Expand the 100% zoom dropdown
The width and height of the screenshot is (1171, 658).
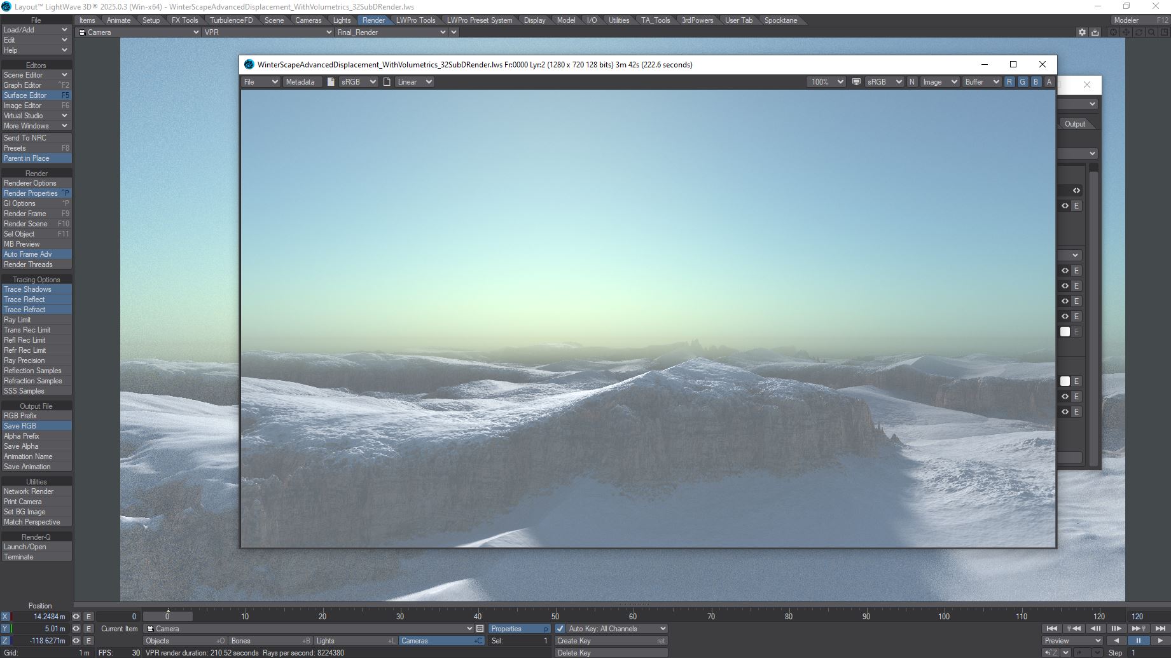[x=826, y=82]
